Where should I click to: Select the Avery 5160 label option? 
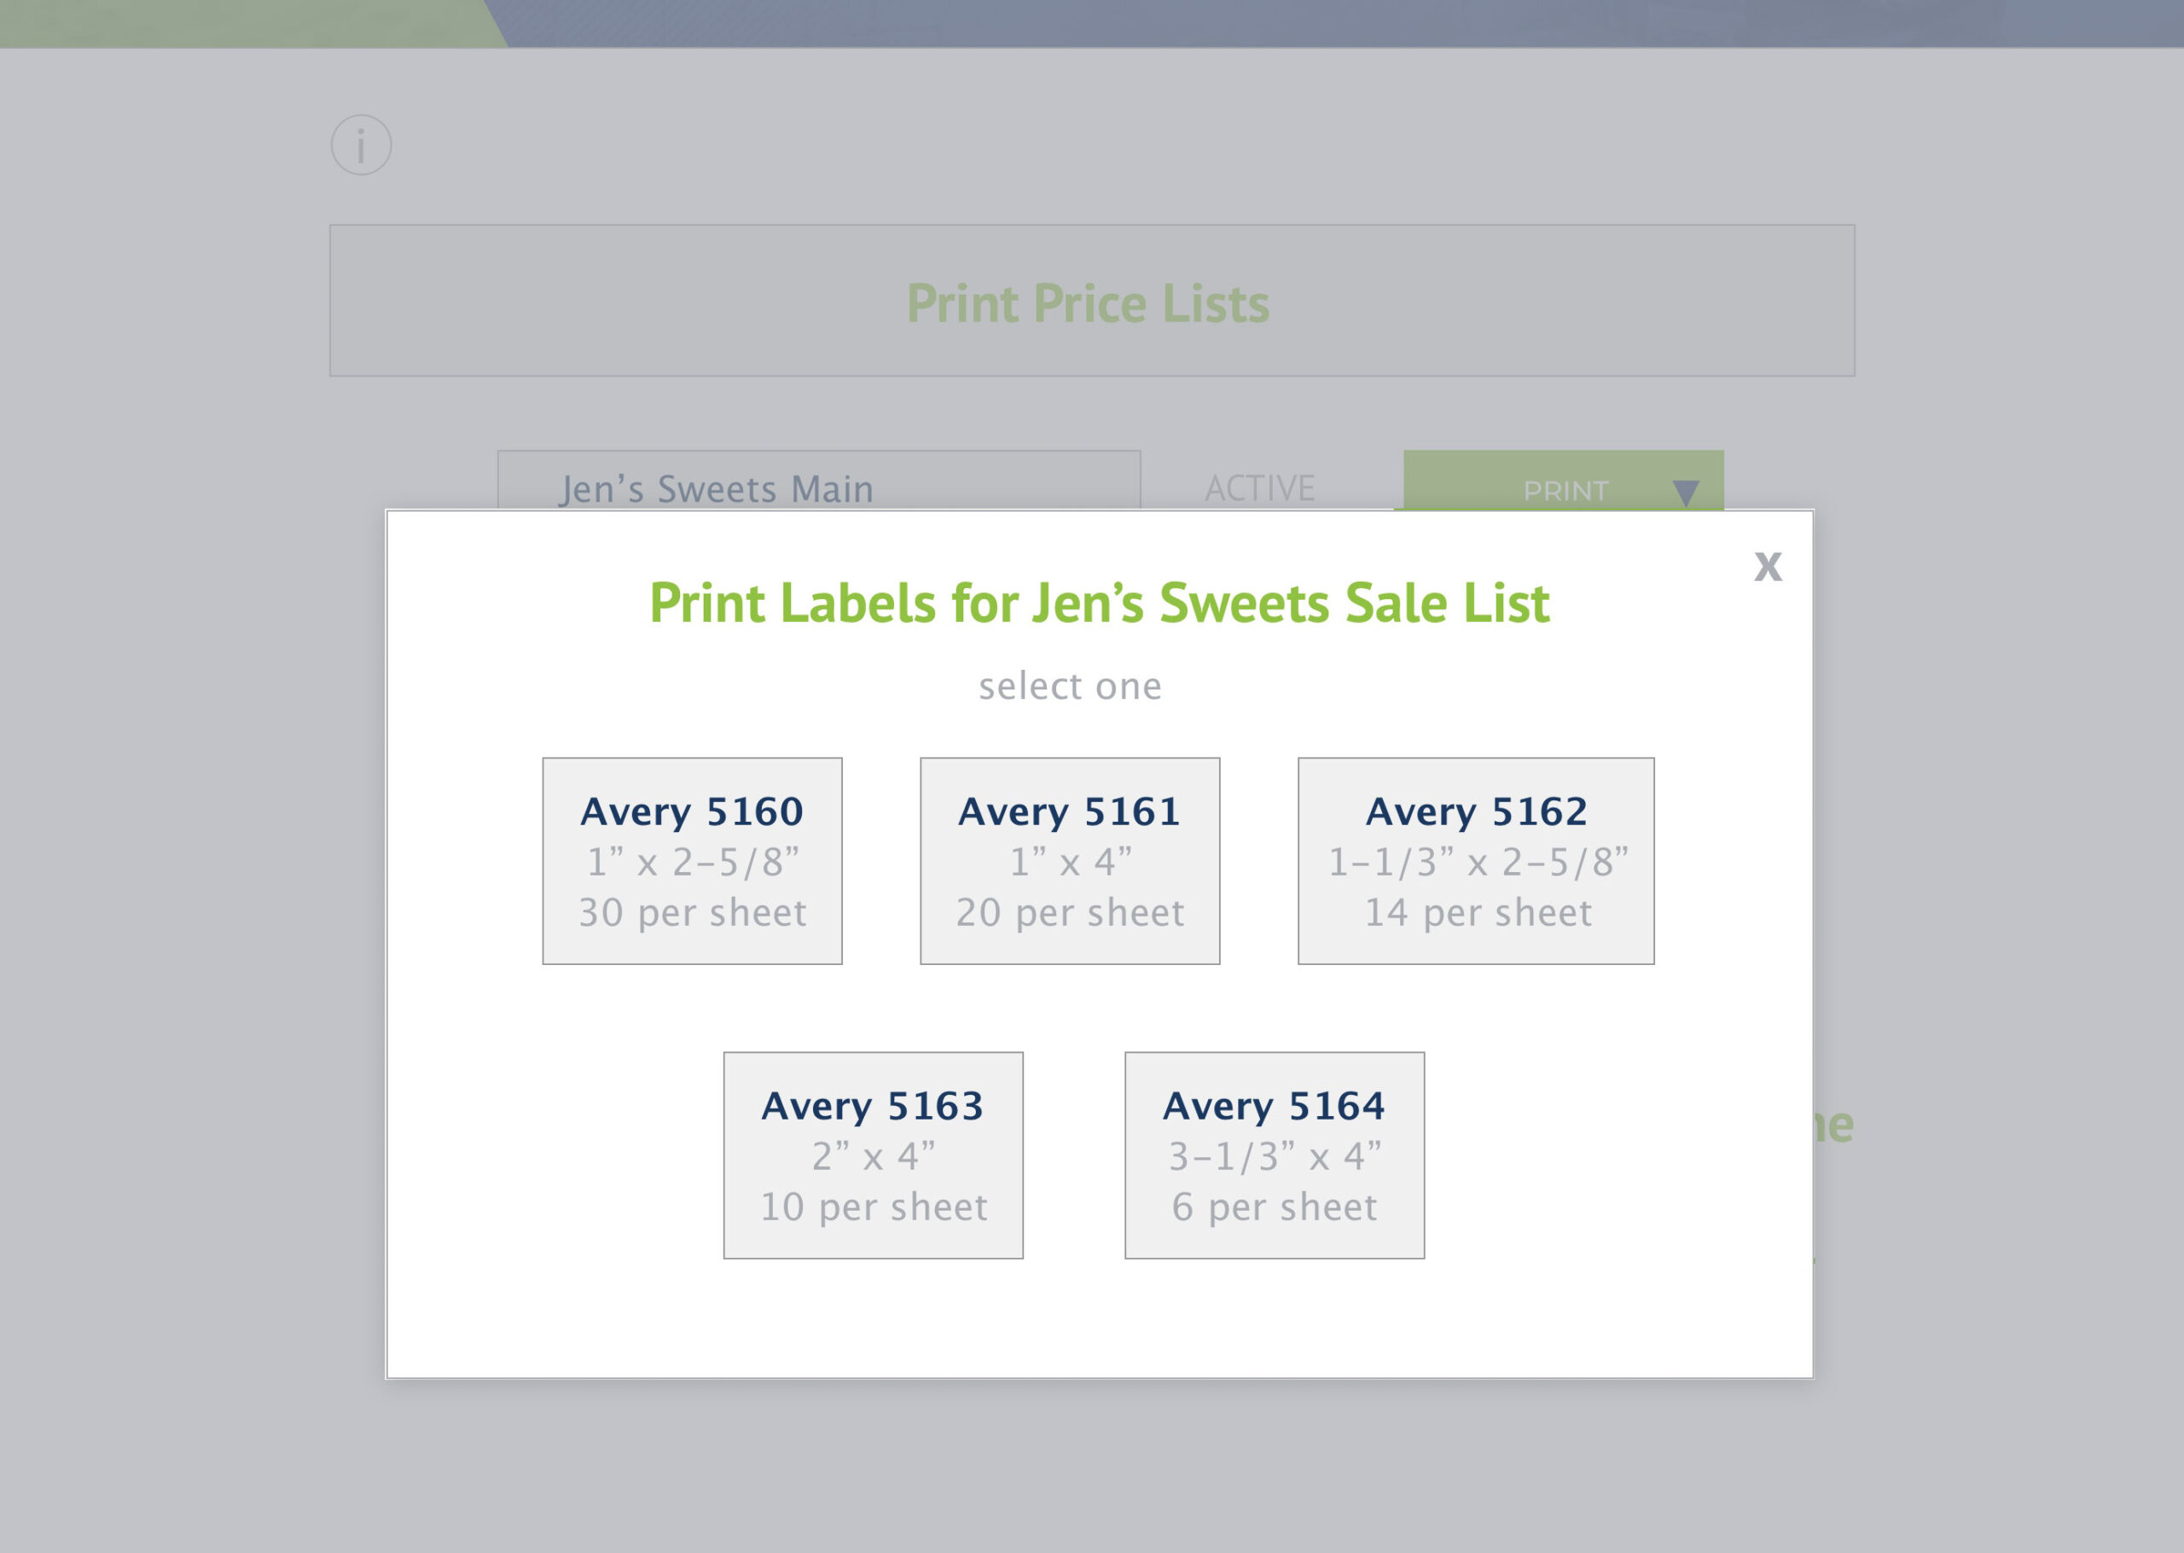point(692,861)
